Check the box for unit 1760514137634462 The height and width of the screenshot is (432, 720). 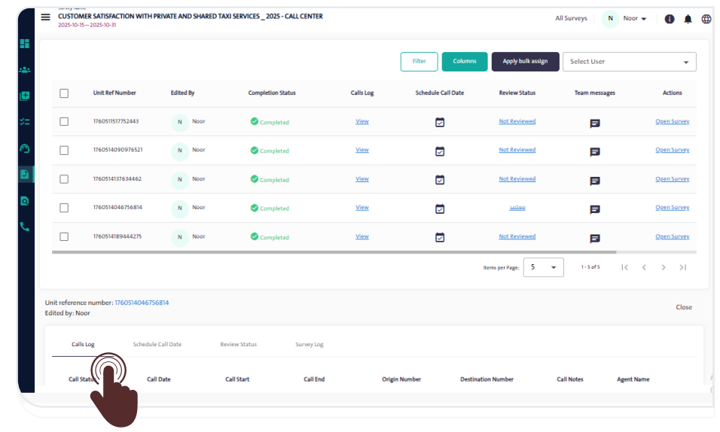[64, 179]
